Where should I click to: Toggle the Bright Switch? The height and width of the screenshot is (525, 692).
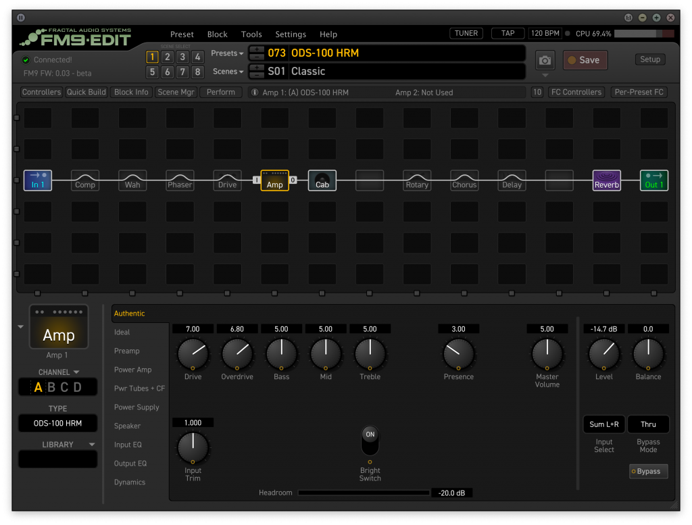[x=370, y=441]
